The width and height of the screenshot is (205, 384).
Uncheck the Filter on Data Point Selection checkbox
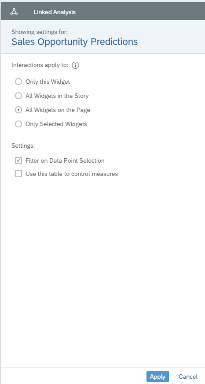(x=18, y=160)
